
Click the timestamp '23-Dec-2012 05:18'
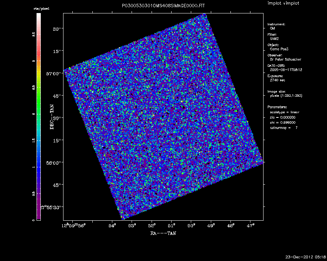coord(305,257)
